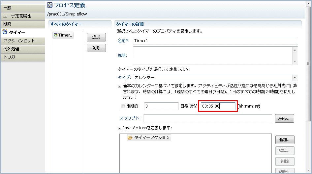Image resolution: width=312 pixels, height=174 pixels.
Task: Enable the 定期的 checkbox
Action: [x=123, y=106]
